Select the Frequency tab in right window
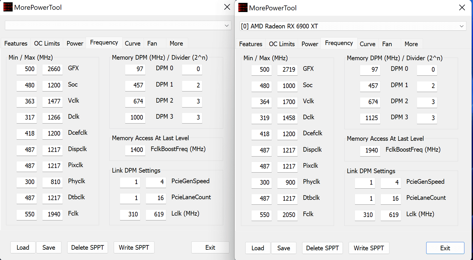The image size is (473, 260). (x=339, y=43)
